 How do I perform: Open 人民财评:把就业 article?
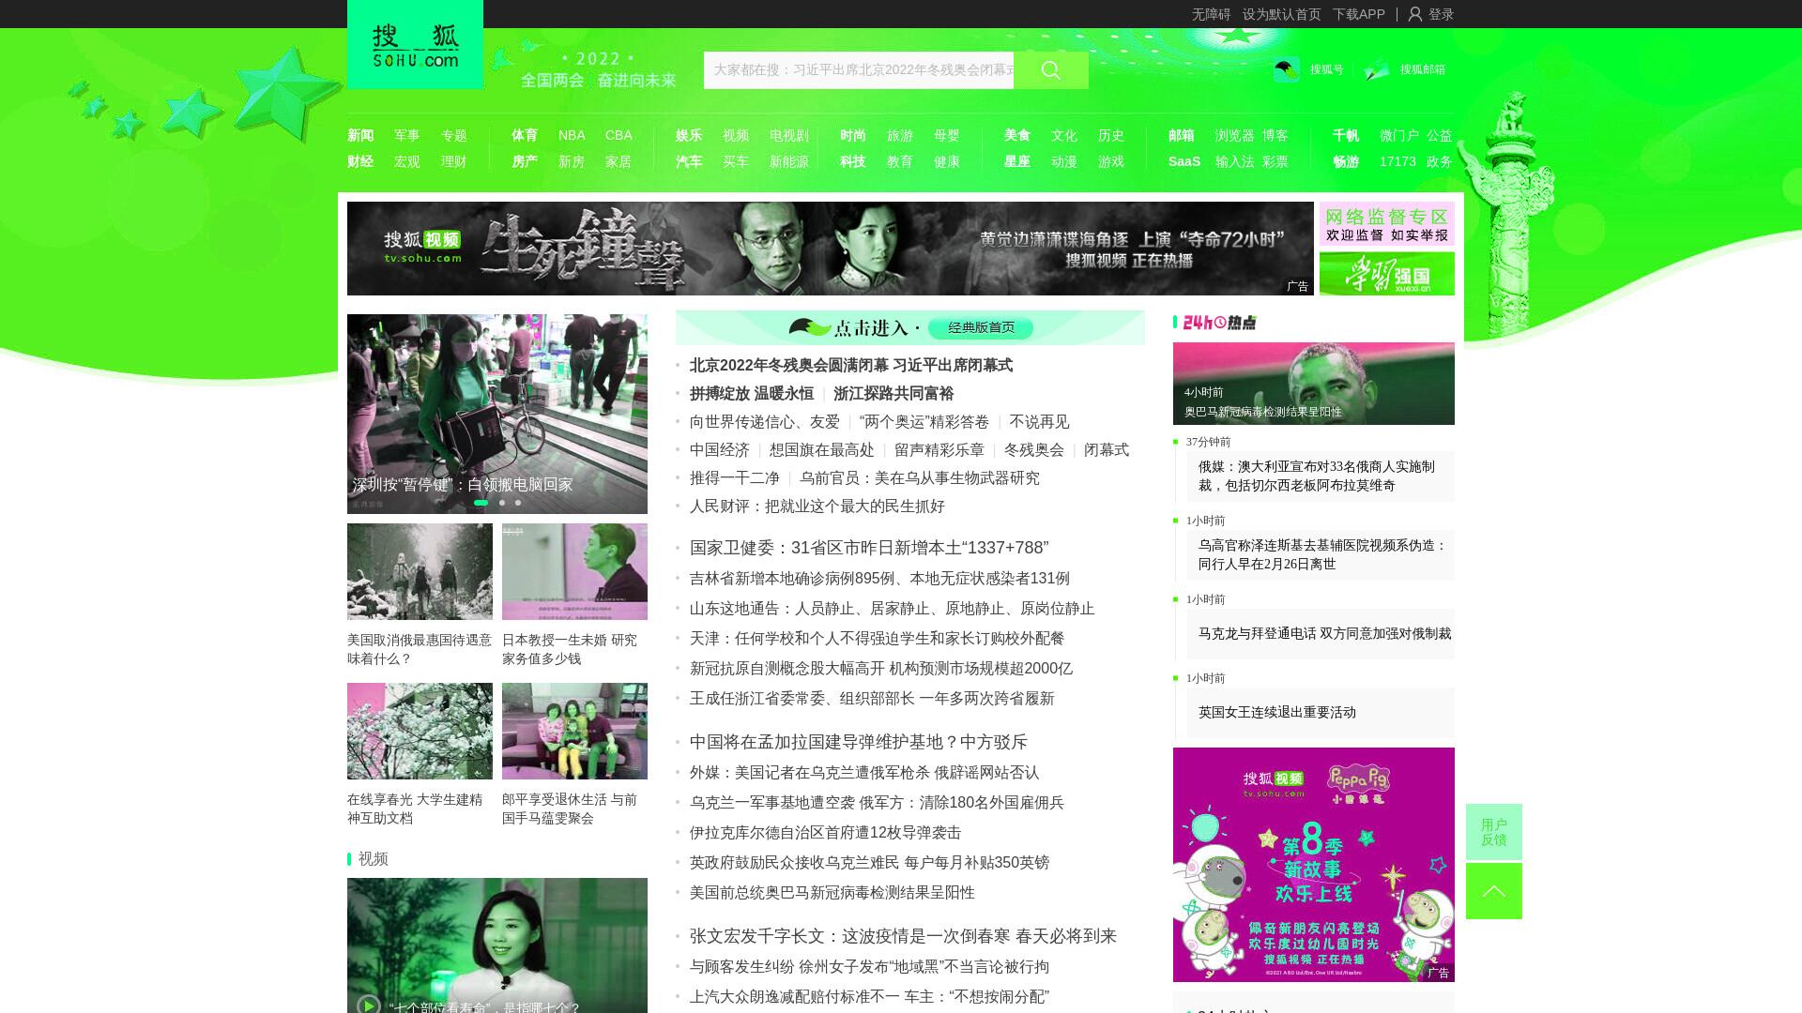click(x=817, y=506)
